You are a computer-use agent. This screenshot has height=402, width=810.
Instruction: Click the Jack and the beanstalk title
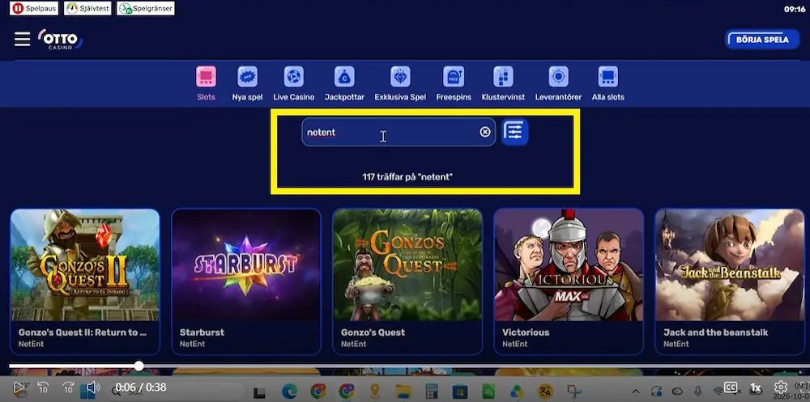(715, 332)
